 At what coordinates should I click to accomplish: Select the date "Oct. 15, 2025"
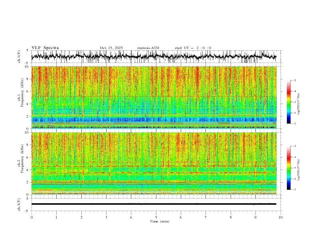pos(111,48)
